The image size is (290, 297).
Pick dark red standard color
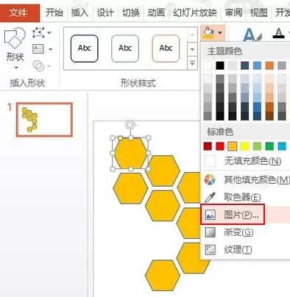pos(208,146)
